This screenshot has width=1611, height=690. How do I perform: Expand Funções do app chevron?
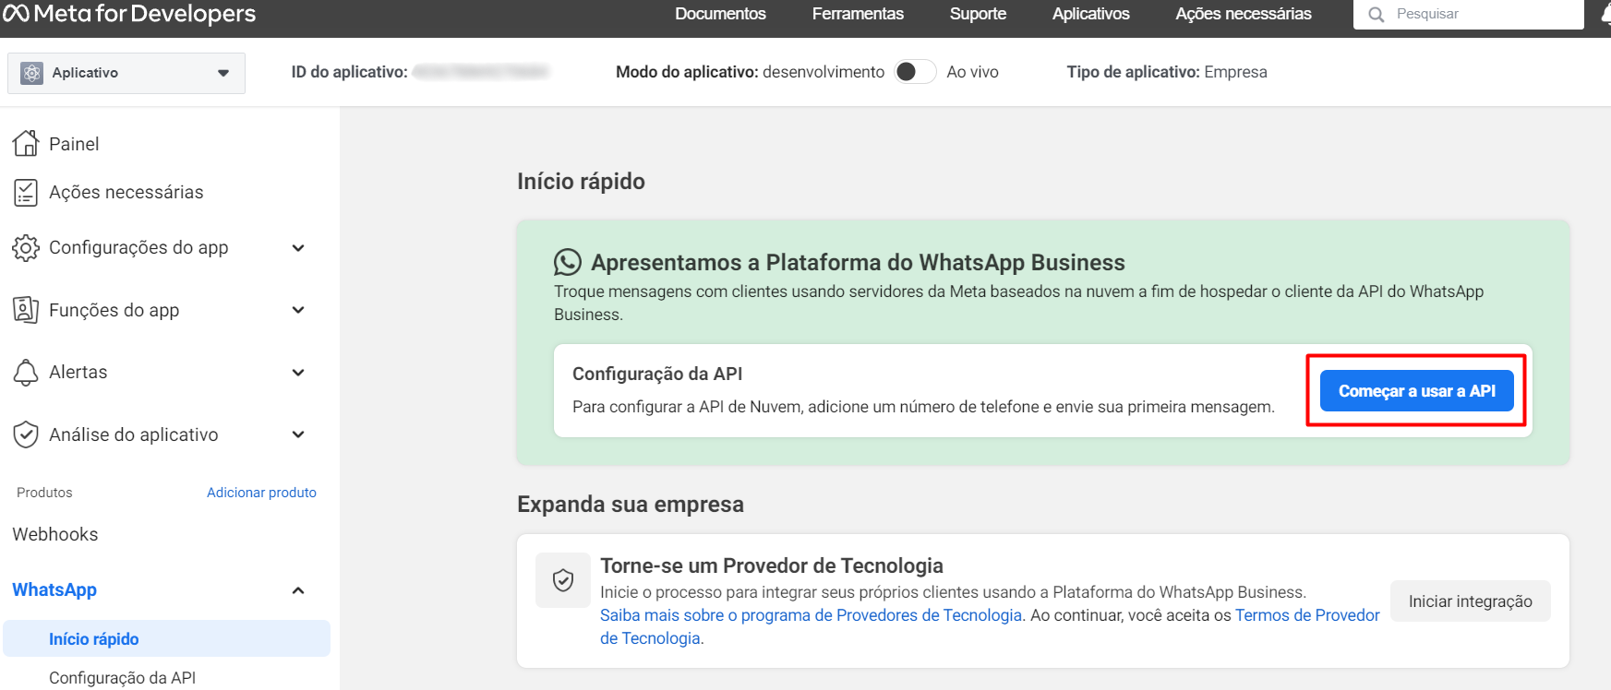tap(298, 310)
